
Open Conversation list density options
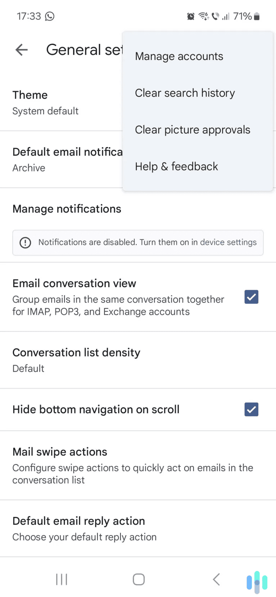tap(76, 359)
